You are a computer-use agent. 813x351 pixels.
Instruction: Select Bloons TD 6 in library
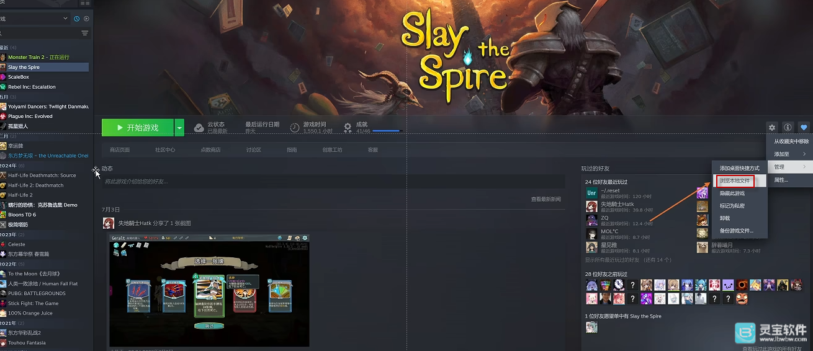click(45, 215)
